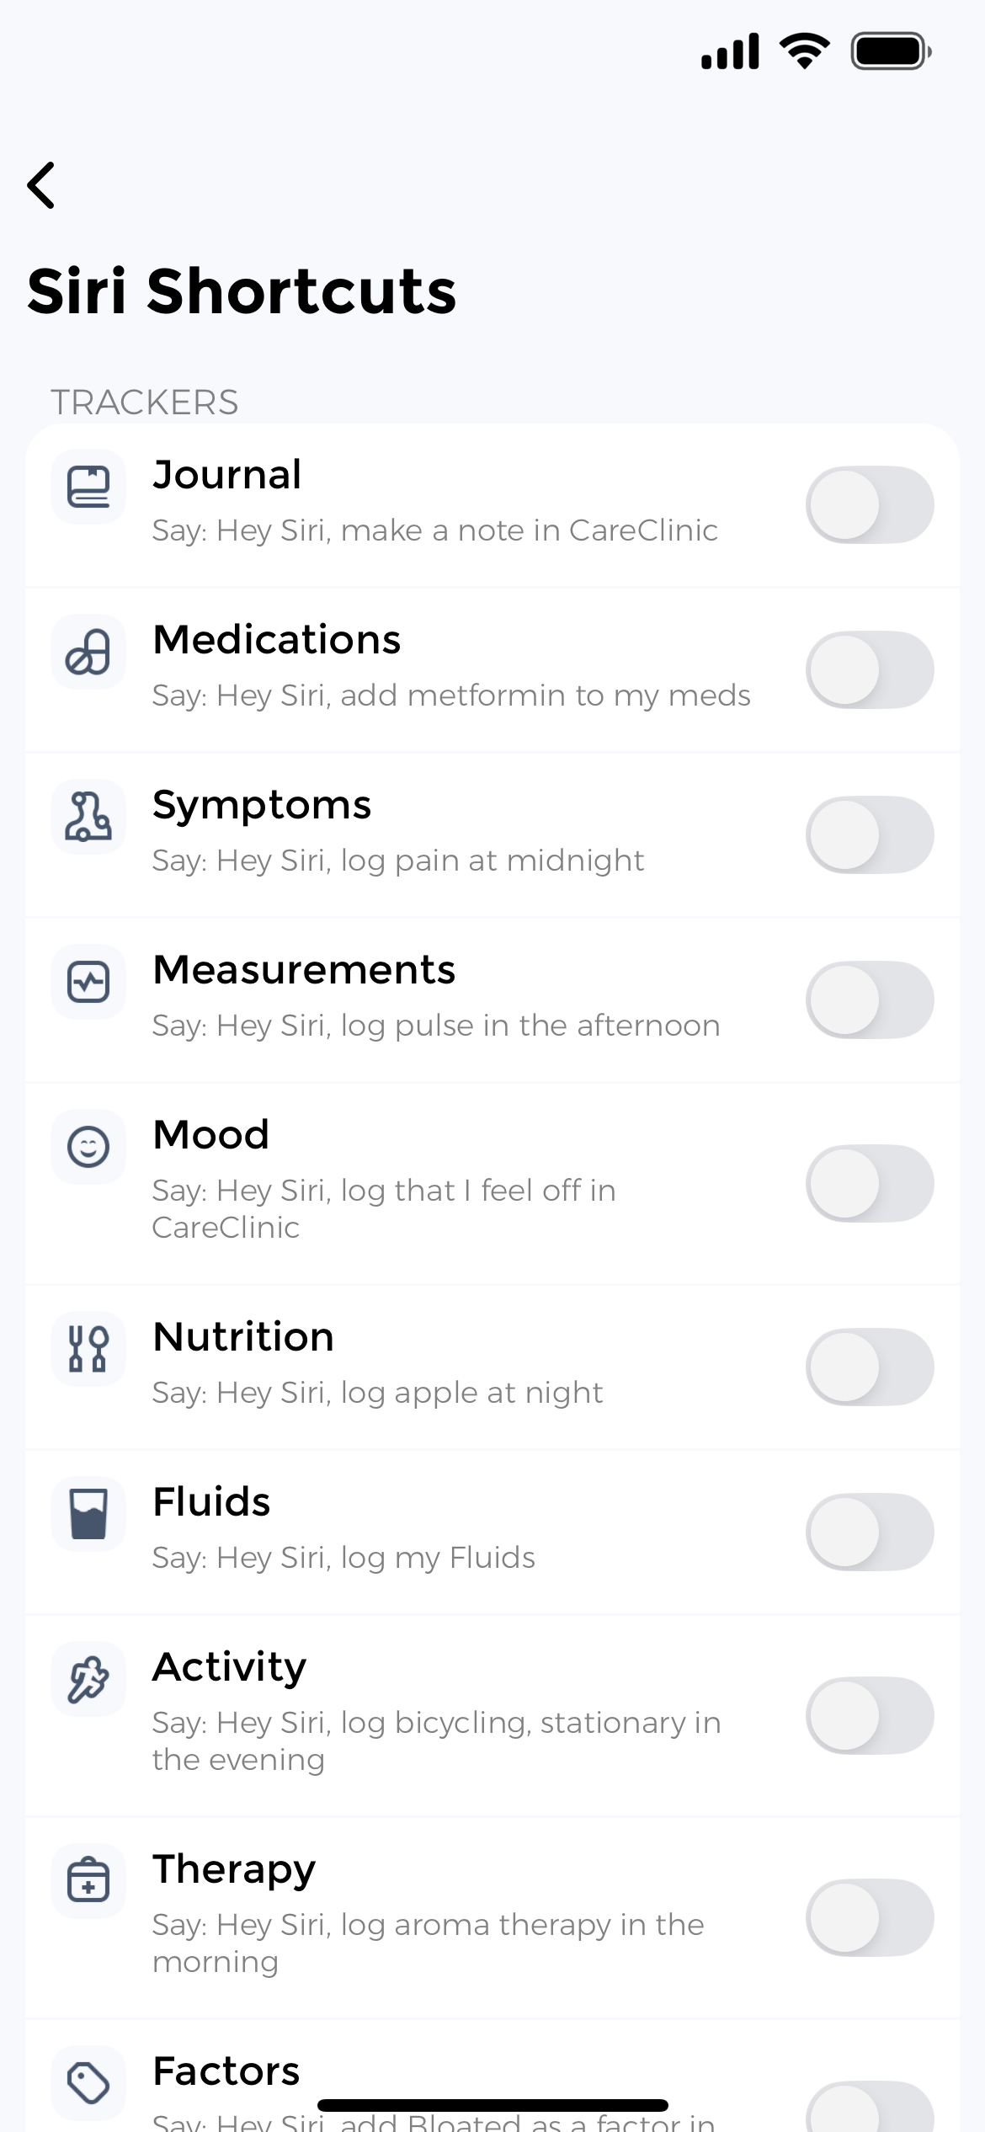The image size is (985, 2132).
Task: Toggle the Symptoms Siri shortcut
Action: point(870,834)
